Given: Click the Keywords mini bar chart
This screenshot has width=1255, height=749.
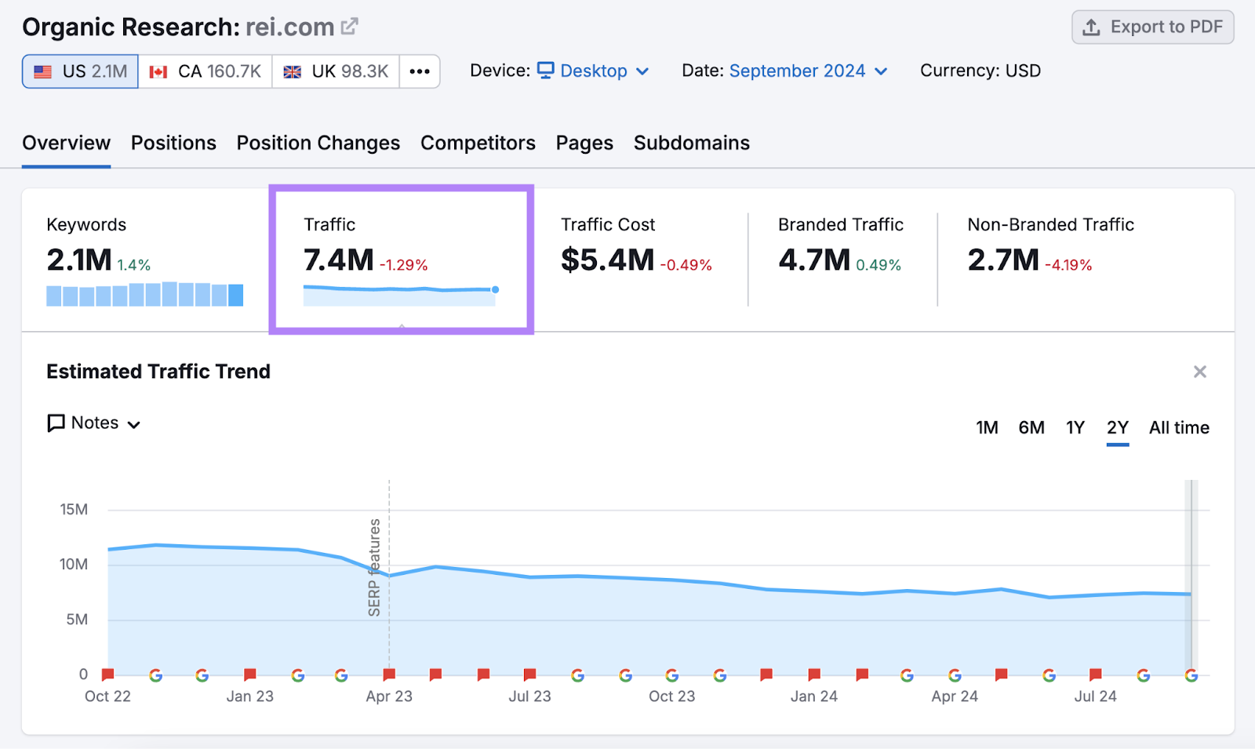Looking at the screenshot, I should [144, 294].
